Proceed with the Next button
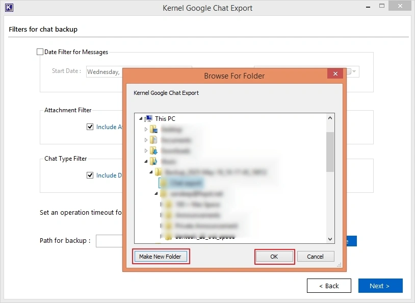 (x=380, y=286)
